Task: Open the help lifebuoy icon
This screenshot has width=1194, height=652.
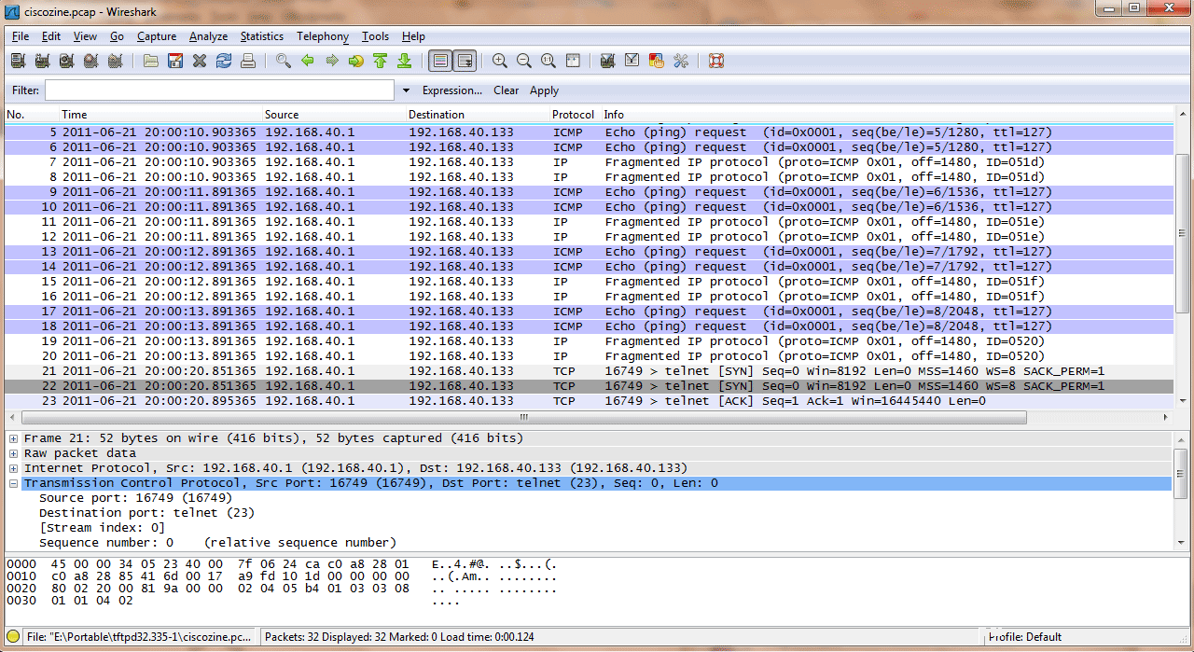Action: [716, 61]
